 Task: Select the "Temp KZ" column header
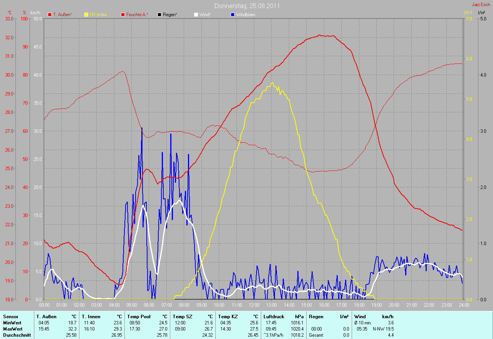coord(227,317)
